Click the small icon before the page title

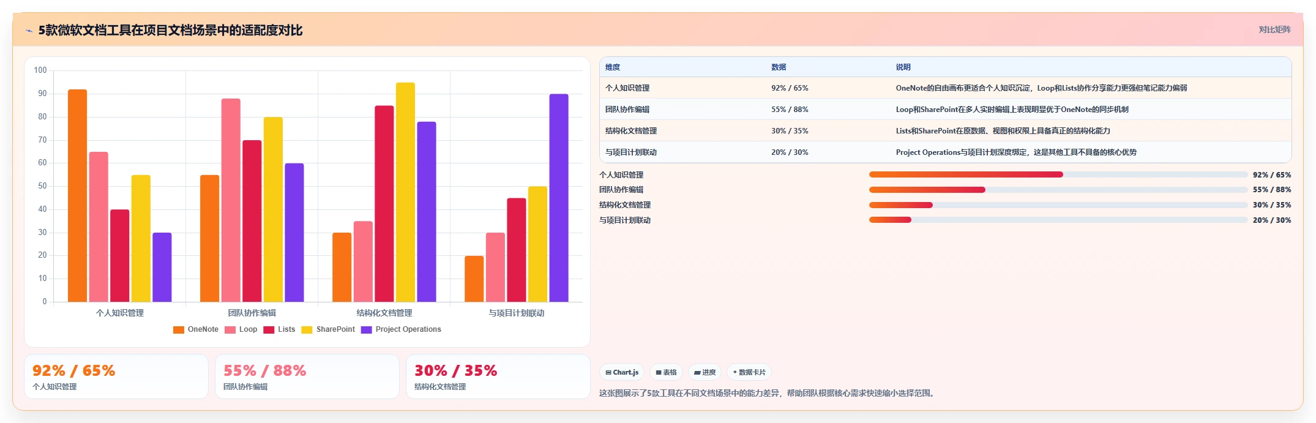pyautogui.click(x=29, y=31)
